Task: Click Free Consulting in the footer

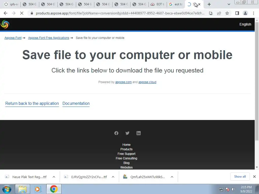Action: click(126, 158)
